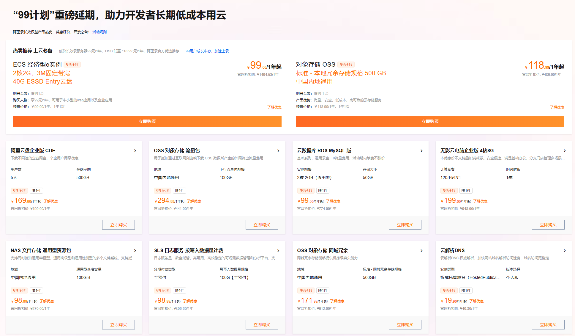Viewport: 575px width, 336px height.
Task: Expand arrow on 无影云电脑企业版-4核8G card
Action: point(565,151)
